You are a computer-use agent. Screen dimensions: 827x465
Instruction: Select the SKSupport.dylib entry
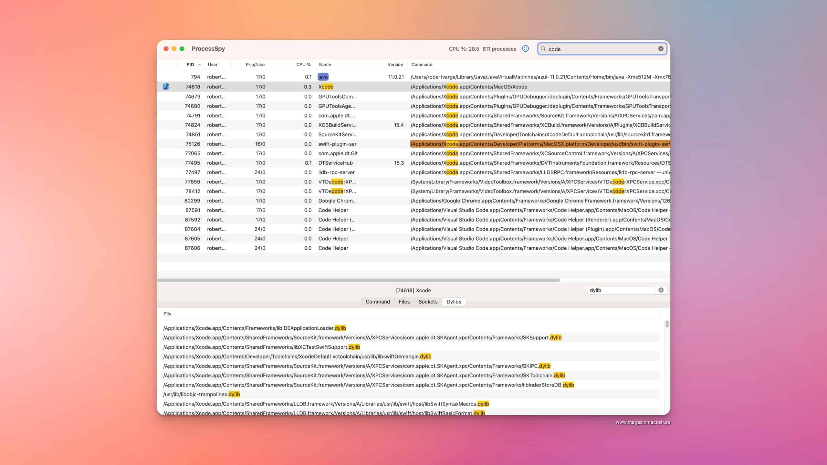410,337
